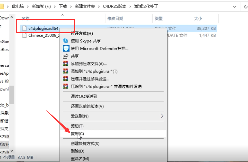Go to C4DR25版本 in breadcrumb
248x162 pixels.
point(114,7)
